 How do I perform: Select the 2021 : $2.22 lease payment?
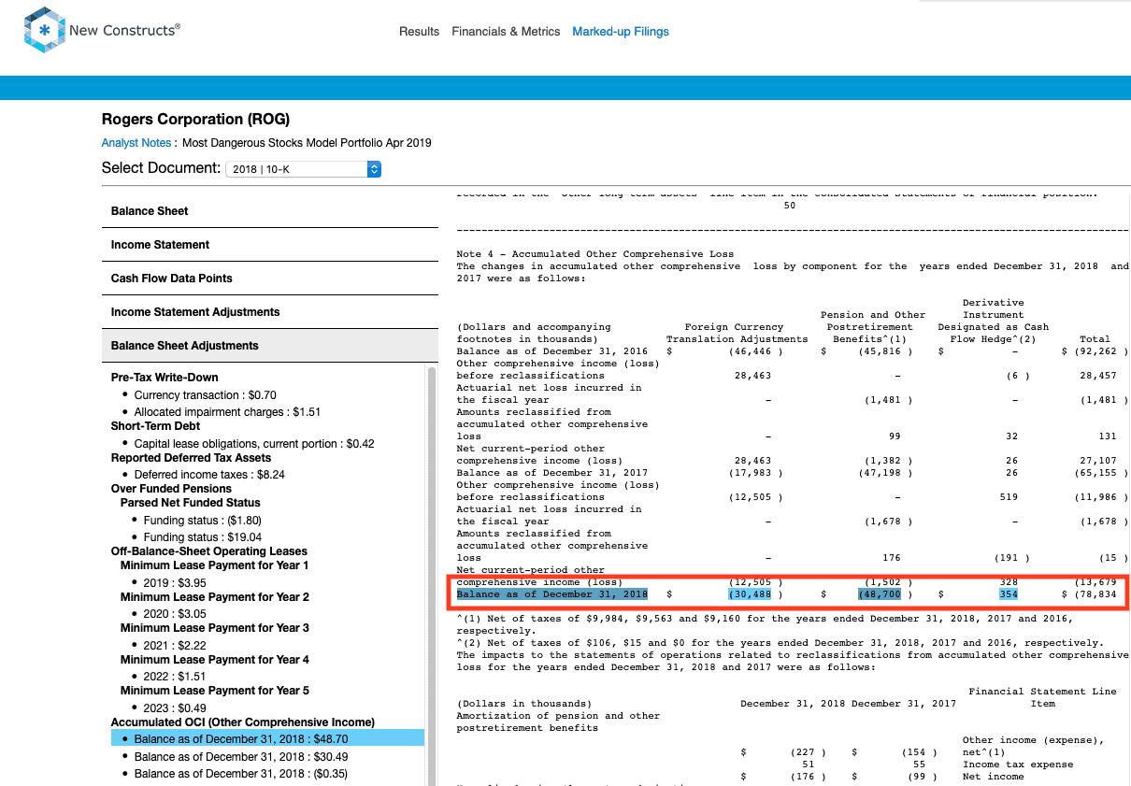pyautogui.click(x=175, y=646)
